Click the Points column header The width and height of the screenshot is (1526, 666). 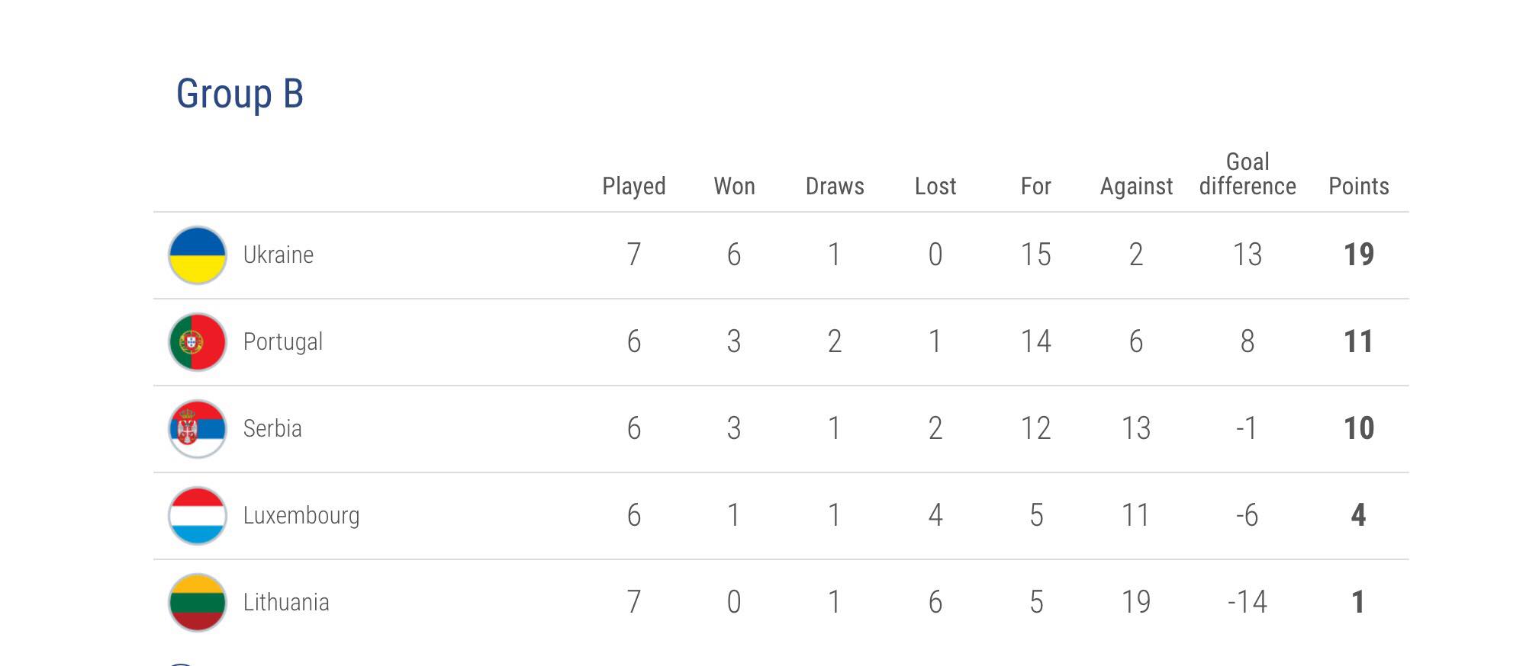click(1359, 186)
